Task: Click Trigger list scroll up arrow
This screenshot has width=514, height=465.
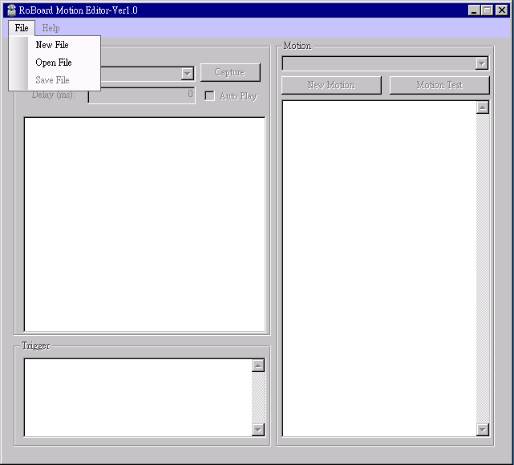Action: click(x=258, y=366)
